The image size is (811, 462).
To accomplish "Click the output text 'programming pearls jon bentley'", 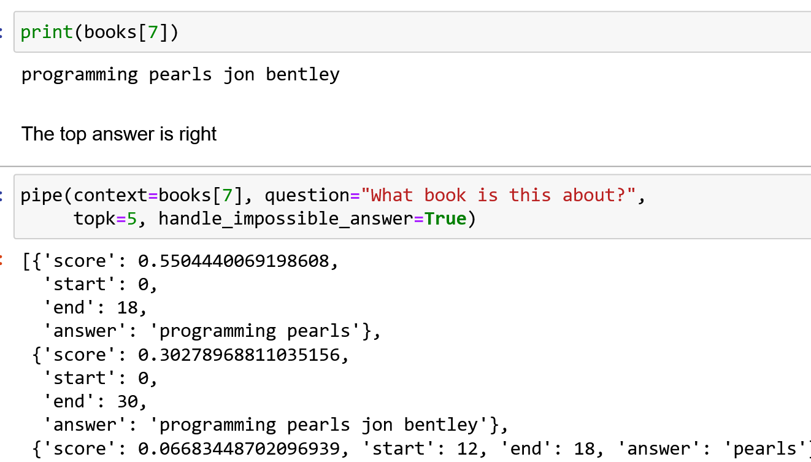I will (x=180, y=75).
